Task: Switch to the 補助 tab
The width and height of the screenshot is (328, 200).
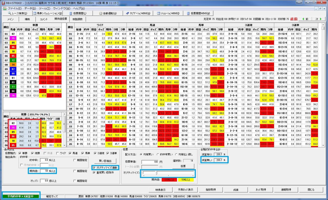Action: point(27,19)
